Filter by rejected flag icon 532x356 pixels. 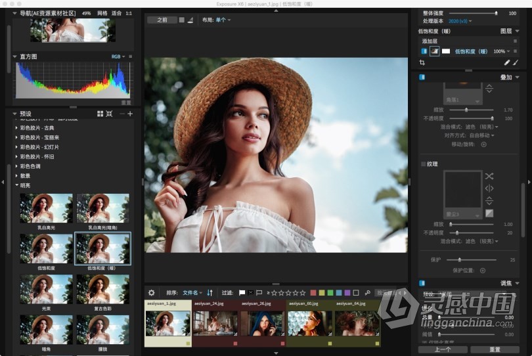[251, 292]
